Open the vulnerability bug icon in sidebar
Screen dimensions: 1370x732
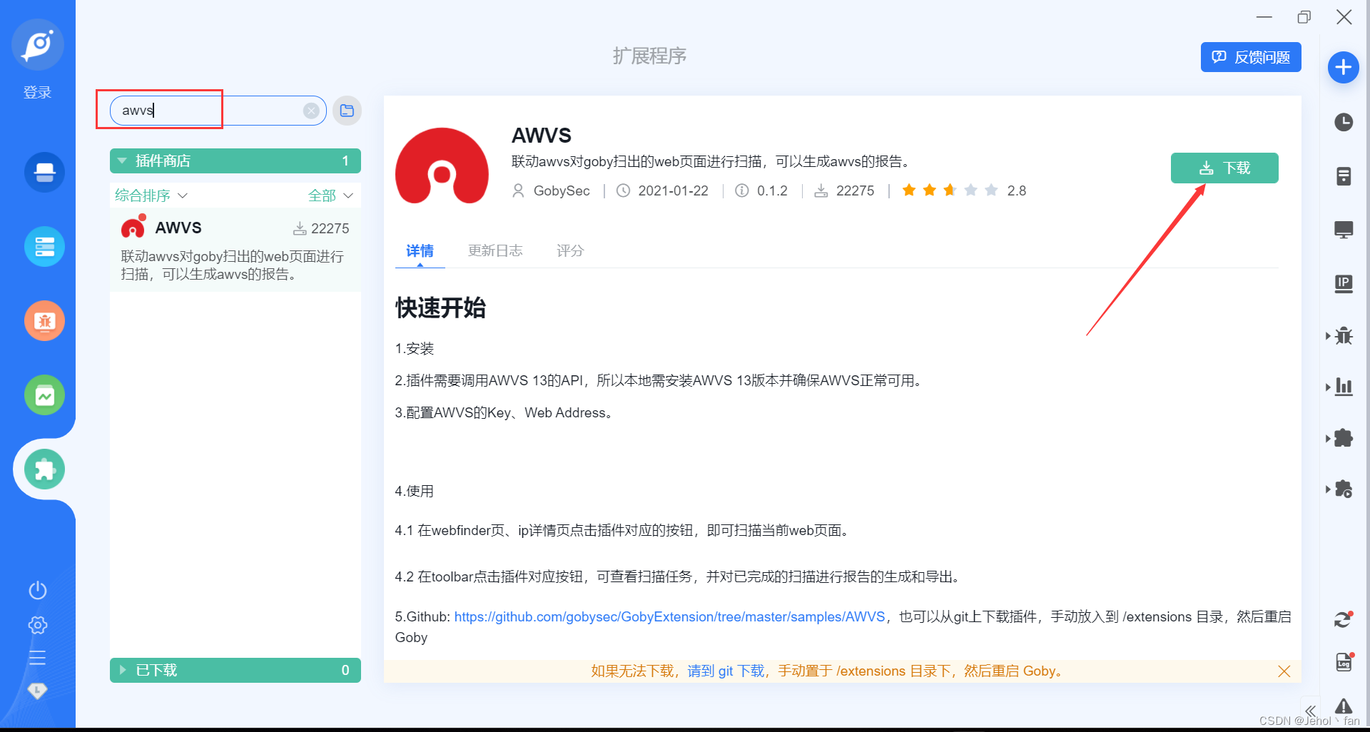[x=44, y=320]
